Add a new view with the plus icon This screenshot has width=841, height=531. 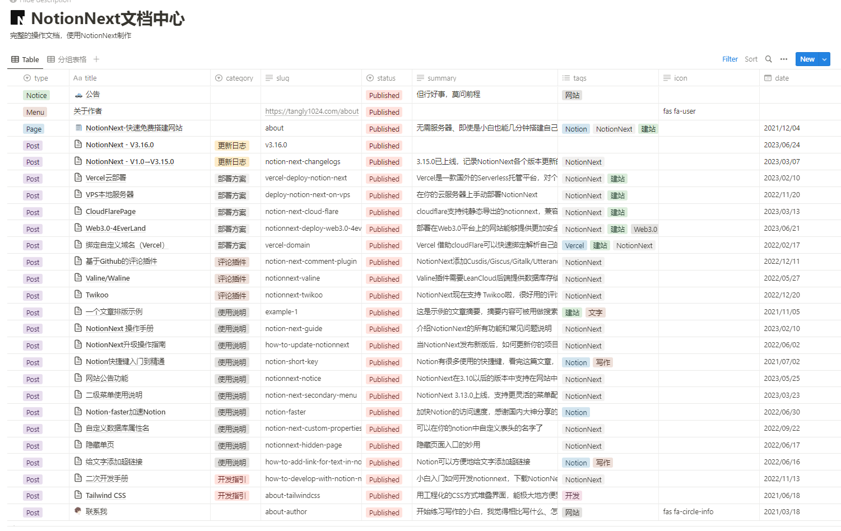pyautogui.click(x=96, y=59)
